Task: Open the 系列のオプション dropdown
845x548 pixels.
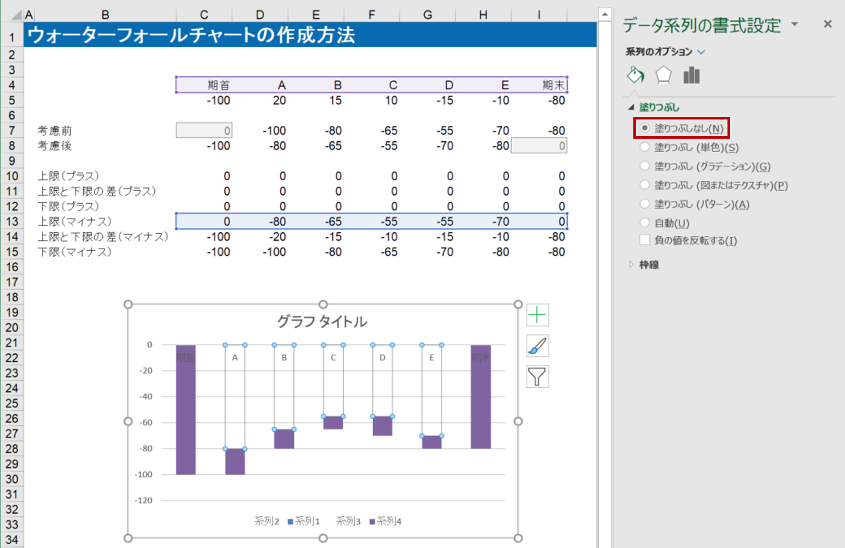Action: (701, 52)
